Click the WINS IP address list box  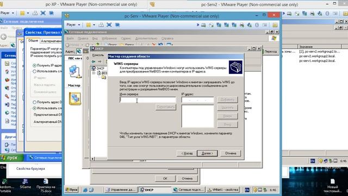coord(197,116)
